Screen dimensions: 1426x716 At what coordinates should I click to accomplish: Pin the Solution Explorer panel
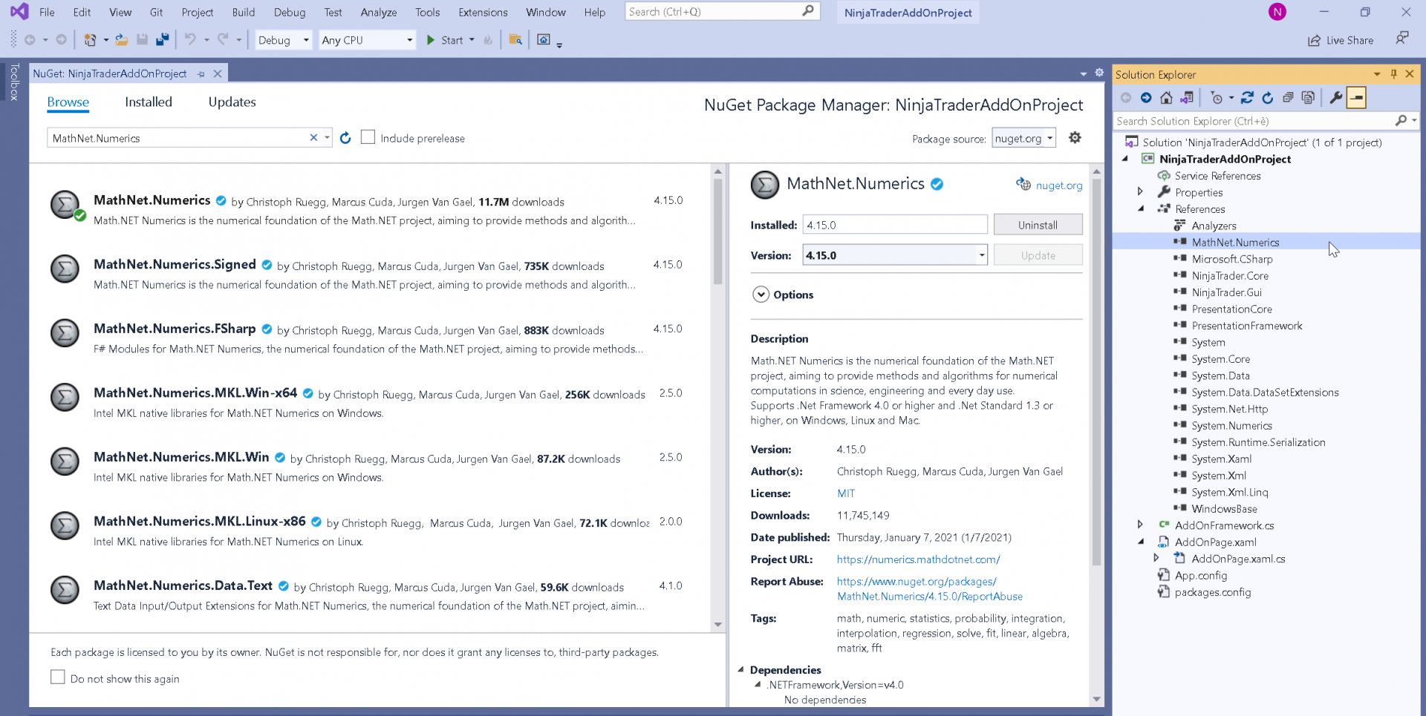point(1393,74)
